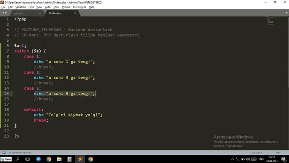The height and width of the screenshot is (163, 289).
Task: Click the '$a=1;' assignment on line 6
Action: [20, 46]
